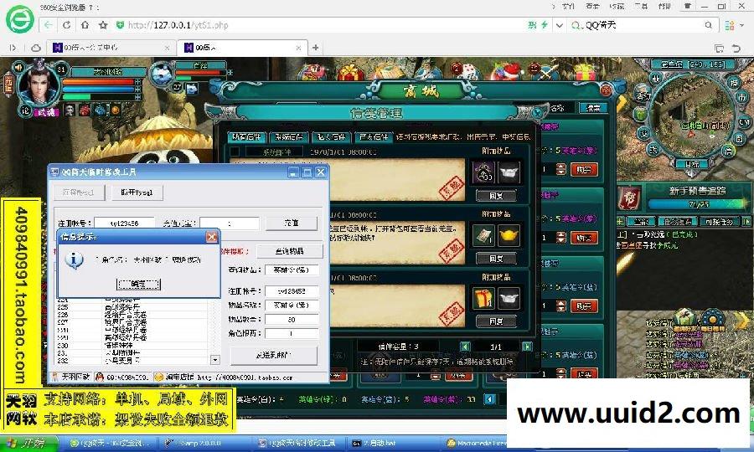Select the pet portrait beside the player bars
The height and width of the screenshot is (452, 754).
click(x=162, y=74)
